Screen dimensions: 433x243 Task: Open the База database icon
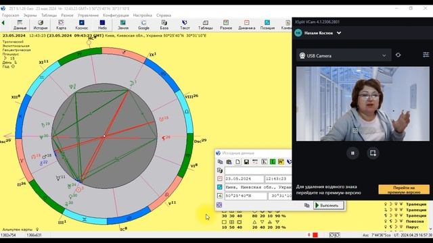[164, 25]
